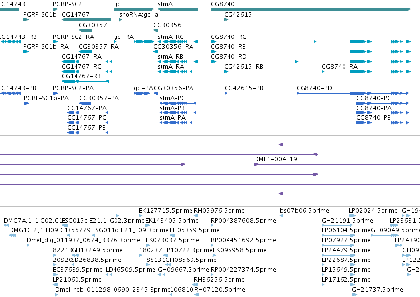Select EST EK073037.5prime

[148, 245]
